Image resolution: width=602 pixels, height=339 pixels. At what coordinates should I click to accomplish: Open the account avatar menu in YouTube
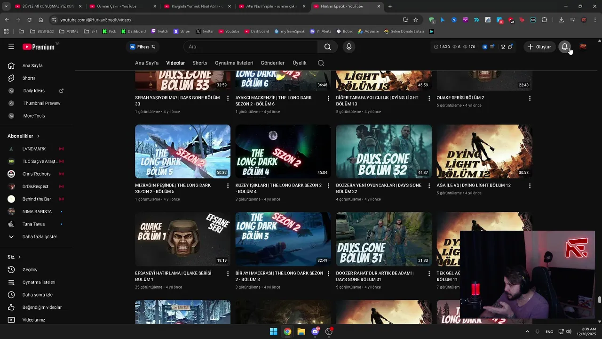click(583, 47)
